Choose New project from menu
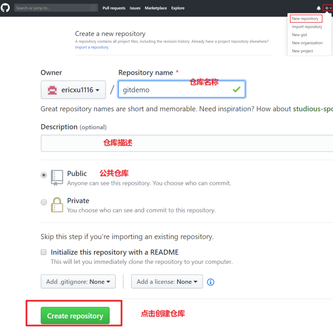 pos(302,51)
